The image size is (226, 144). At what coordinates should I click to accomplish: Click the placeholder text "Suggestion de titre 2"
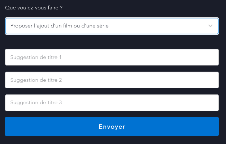point(36,80)
